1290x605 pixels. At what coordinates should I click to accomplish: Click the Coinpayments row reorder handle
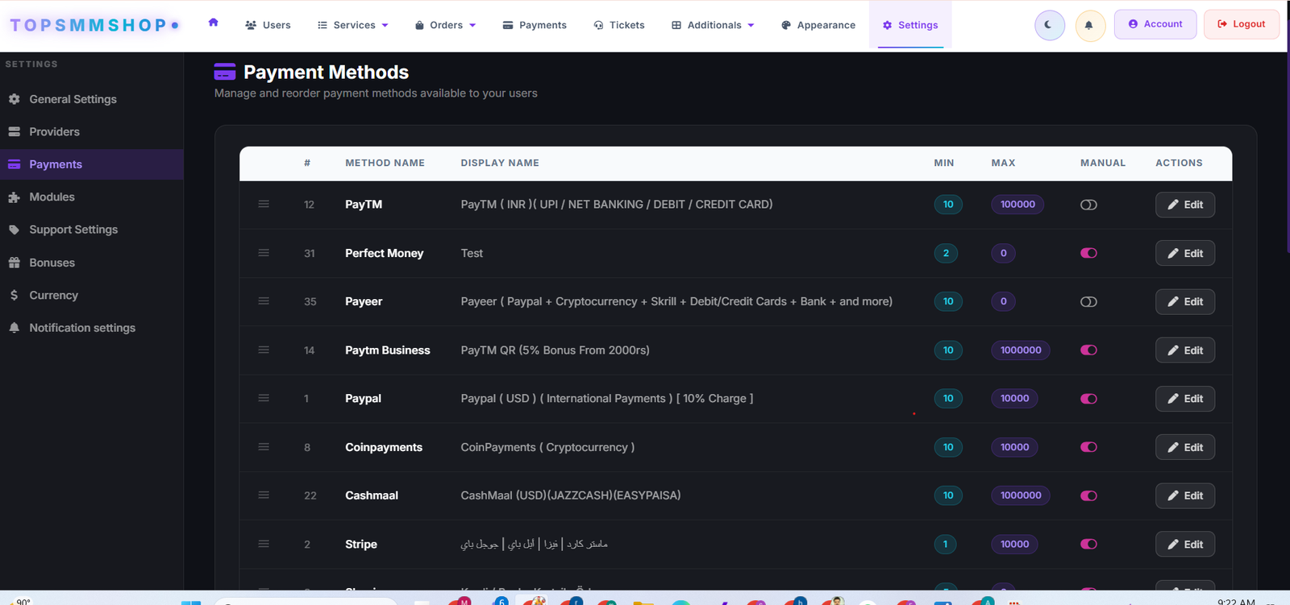click(x=264, y=447)
